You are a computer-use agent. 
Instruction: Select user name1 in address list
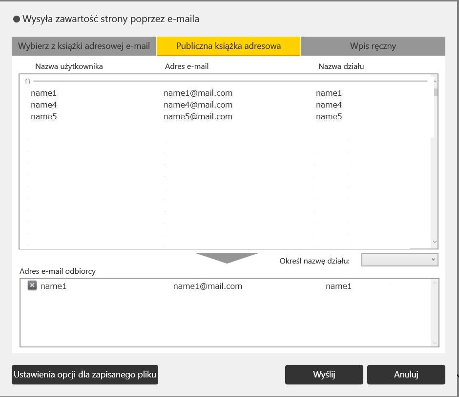click(43, 93)
